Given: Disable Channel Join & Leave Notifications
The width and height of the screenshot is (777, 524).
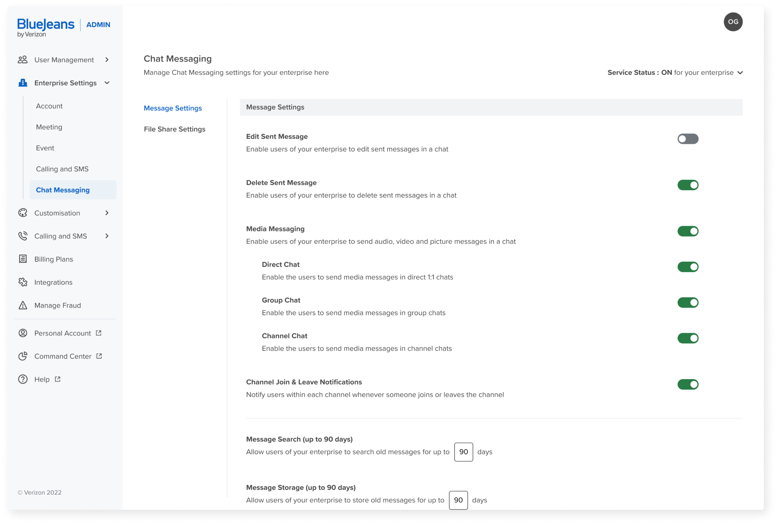Looking at the screenshot, I should 688,385.
